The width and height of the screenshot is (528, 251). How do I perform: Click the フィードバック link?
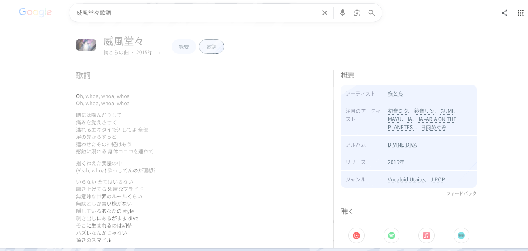[461, 194]
